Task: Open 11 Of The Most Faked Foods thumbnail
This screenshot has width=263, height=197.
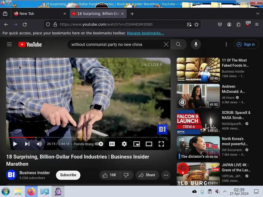Action: tap(198, 70)
